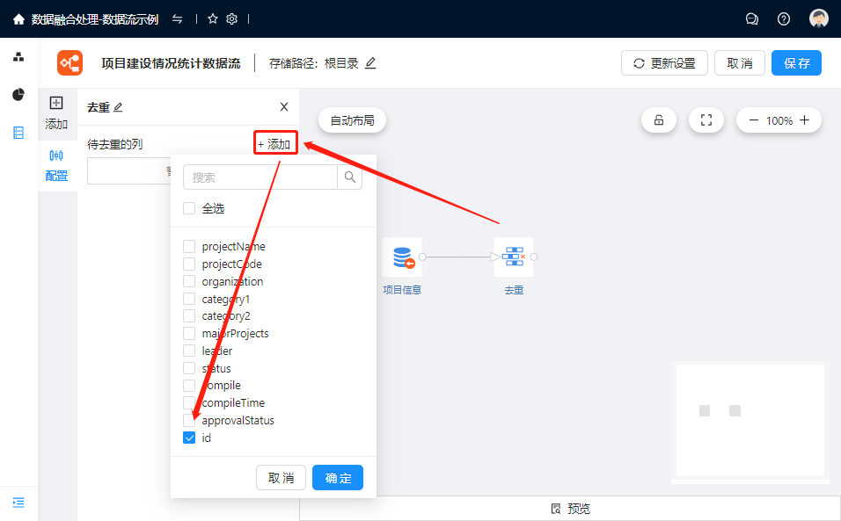Click the zoom-in plus button
This screenshot has width=841, height=521.
(x=804, y=120)
